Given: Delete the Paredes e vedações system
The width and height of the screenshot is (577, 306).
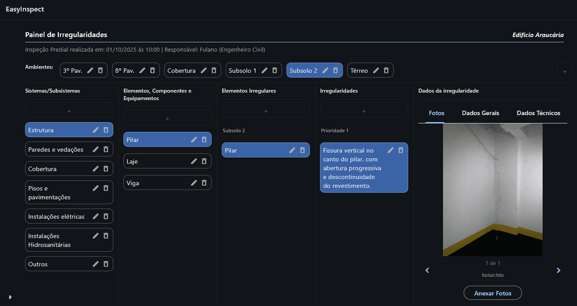Looking at the screenshot, I should [106, 149].
